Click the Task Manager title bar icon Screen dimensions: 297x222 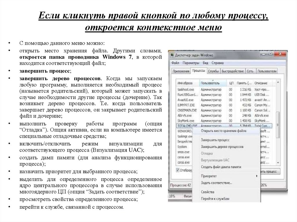[172, 55]
